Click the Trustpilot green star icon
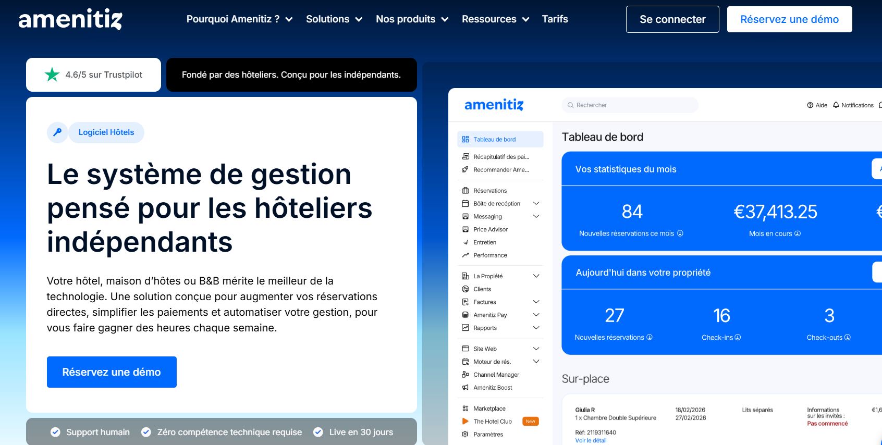The image size is (882, 445). point(52,75)
